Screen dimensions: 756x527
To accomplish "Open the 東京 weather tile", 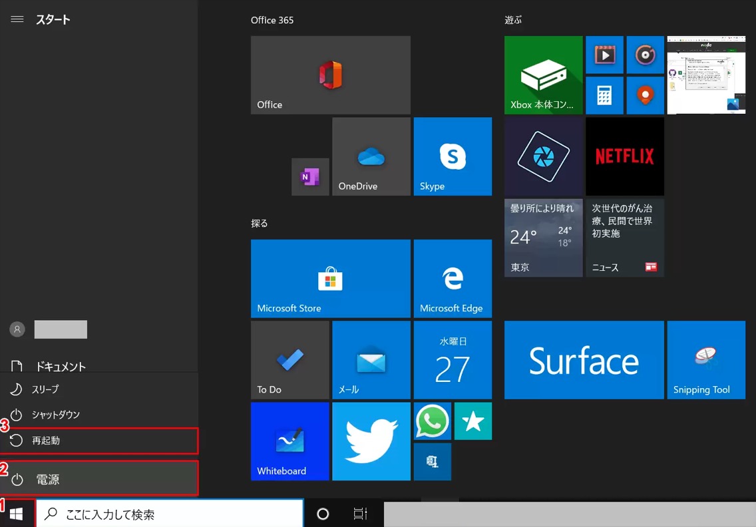I will pos(543,238).
